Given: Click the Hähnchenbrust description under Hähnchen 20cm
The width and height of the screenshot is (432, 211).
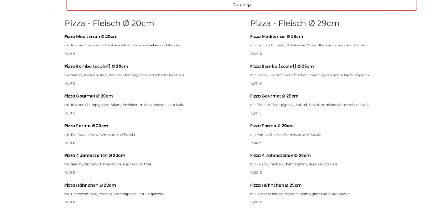Looking at the screenshot, I should tap(114, 194).
